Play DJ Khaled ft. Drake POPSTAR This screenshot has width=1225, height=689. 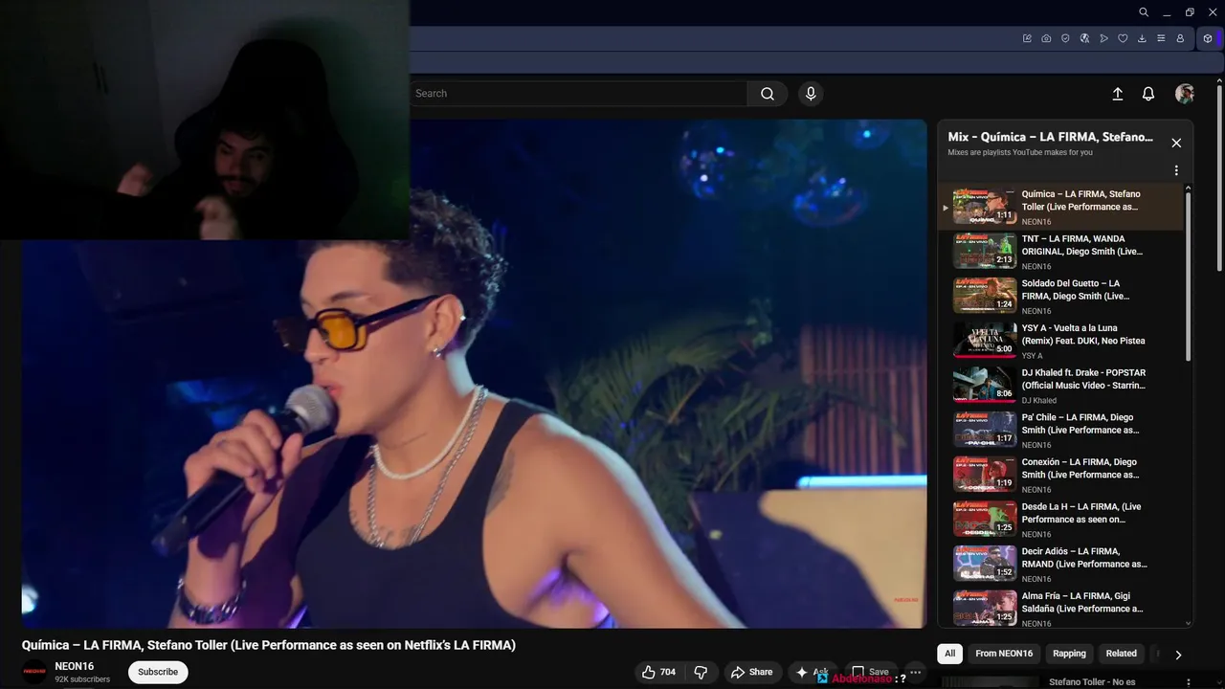tap(1062, 386)
